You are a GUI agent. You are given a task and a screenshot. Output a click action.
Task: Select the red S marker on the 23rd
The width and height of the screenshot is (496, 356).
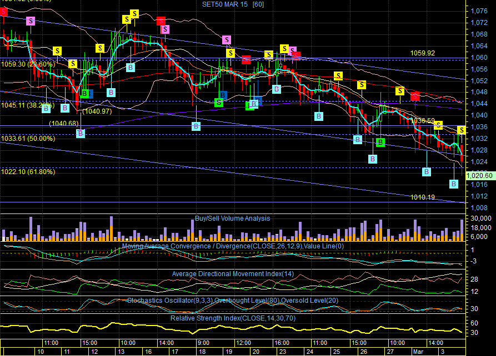point(296,56)
